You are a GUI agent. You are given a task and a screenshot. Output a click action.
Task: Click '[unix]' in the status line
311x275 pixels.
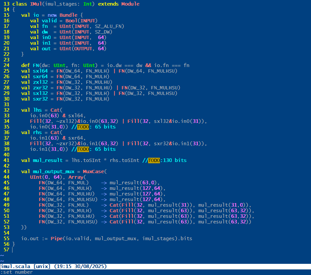pos(42,266)
